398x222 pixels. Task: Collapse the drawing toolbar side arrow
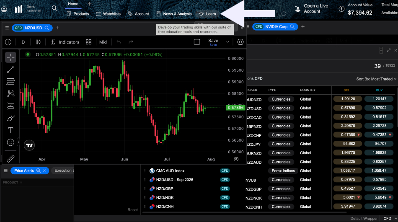tap(18, 142)
